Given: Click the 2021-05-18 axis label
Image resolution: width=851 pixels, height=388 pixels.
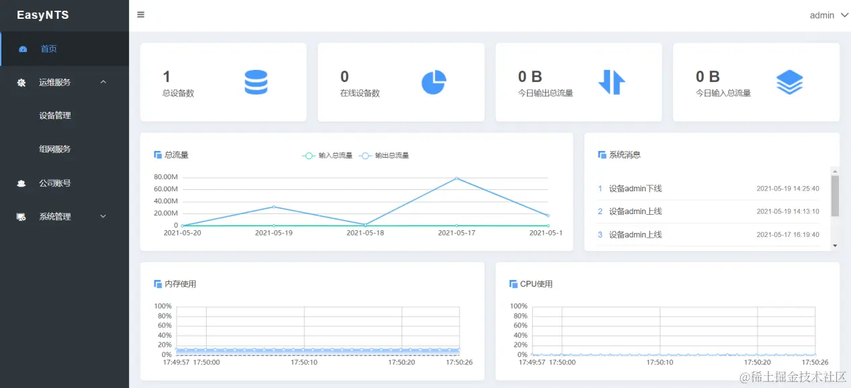Looking at the screenshot, I should [x=365, y=232].
